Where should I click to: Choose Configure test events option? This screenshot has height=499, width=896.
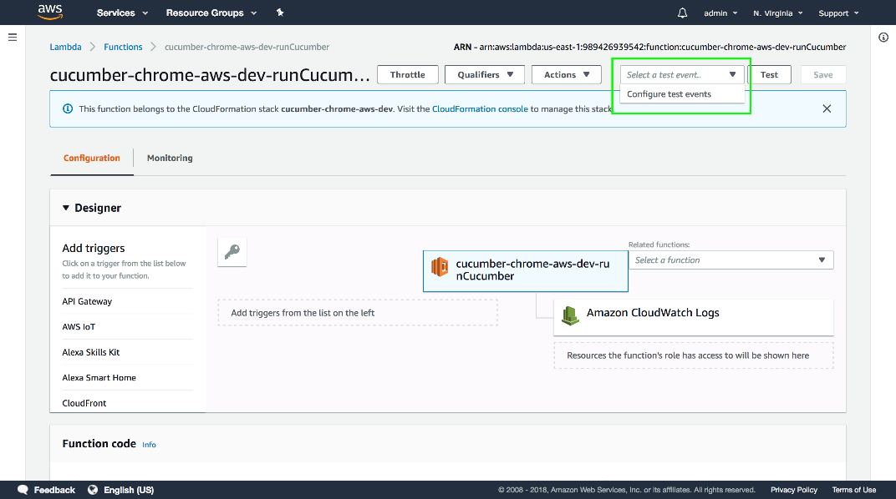point(669,94)
